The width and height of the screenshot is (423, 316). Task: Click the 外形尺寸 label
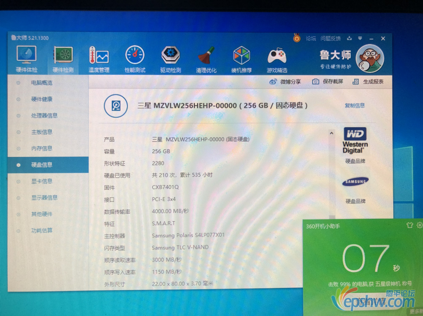114,284
